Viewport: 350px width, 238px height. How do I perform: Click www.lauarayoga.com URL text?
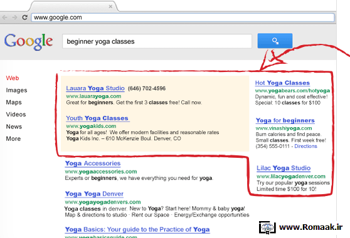point(93,96)
